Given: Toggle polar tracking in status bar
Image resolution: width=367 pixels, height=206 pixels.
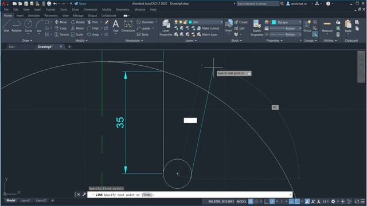Looking at the screenshot, I should [x=272, y=201].
